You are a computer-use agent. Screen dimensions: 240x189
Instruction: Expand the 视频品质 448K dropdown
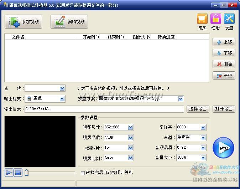pos(130,138)
